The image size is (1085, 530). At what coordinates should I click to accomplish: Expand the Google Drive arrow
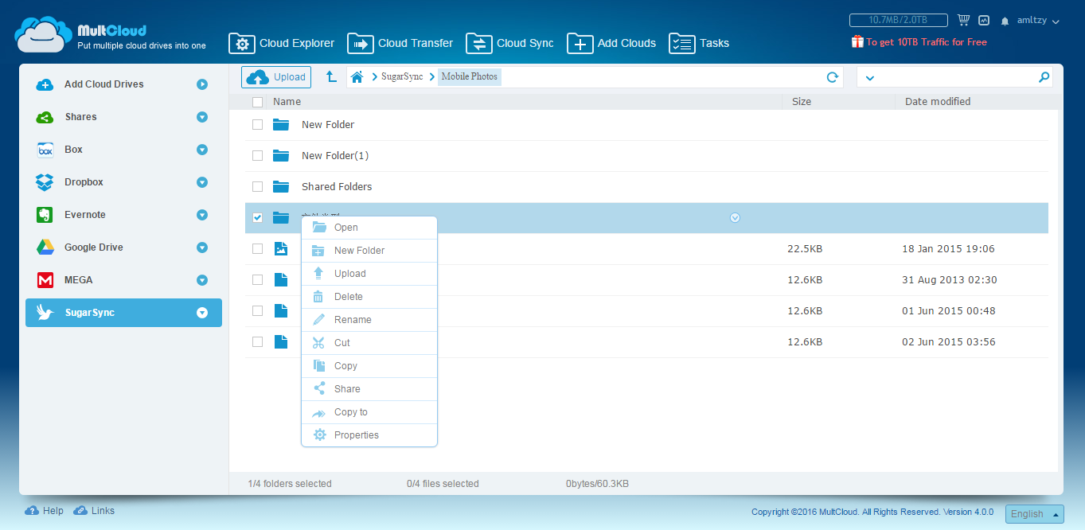tap(202, 247)
